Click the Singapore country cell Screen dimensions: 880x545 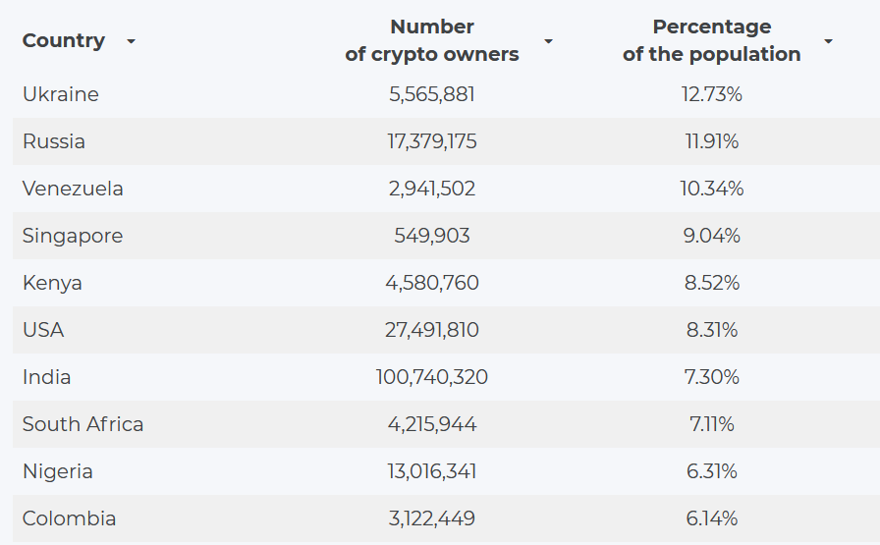coord(73,236)
